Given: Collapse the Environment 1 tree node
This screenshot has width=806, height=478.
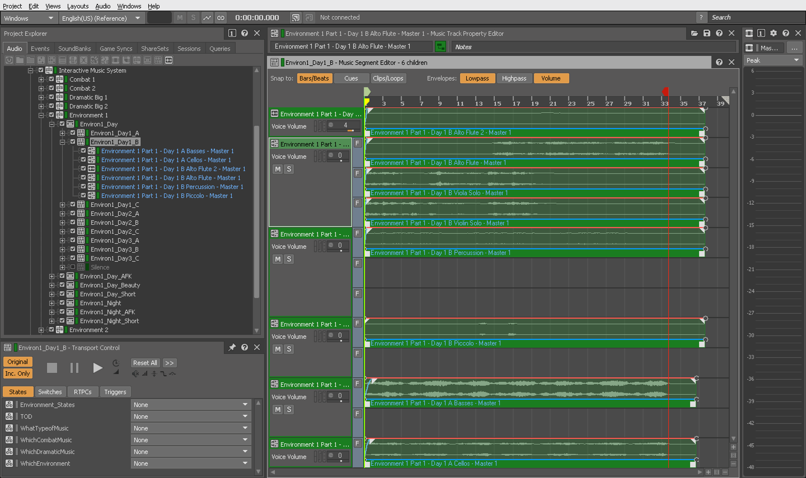Looking at the screenshot, I should (x=41, y=115).
